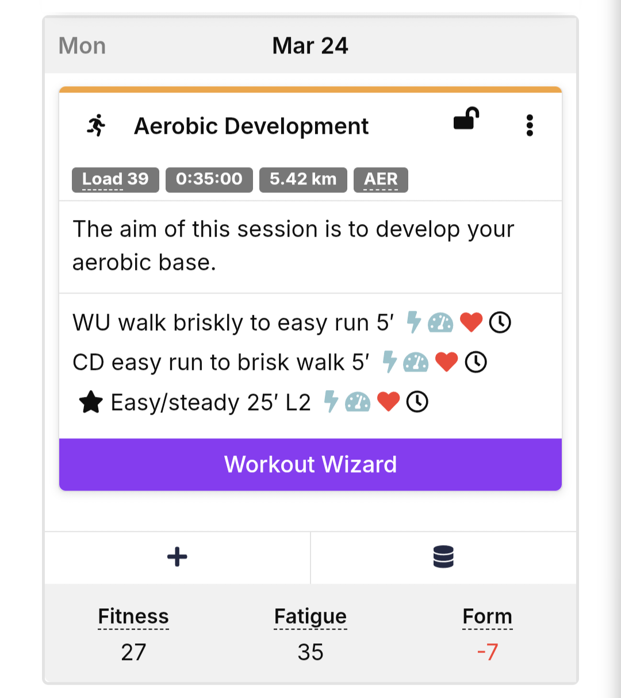Click the heart rate icon on CD row
The image size is (621, 698).
click(x=447, y=362)
